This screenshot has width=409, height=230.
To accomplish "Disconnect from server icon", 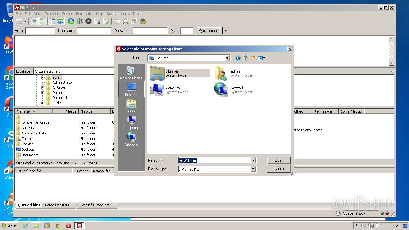I will (x=97, y=21).
